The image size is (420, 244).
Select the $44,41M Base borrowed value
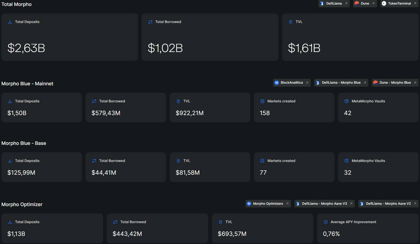pyautogui.click(x=104, y=173)
